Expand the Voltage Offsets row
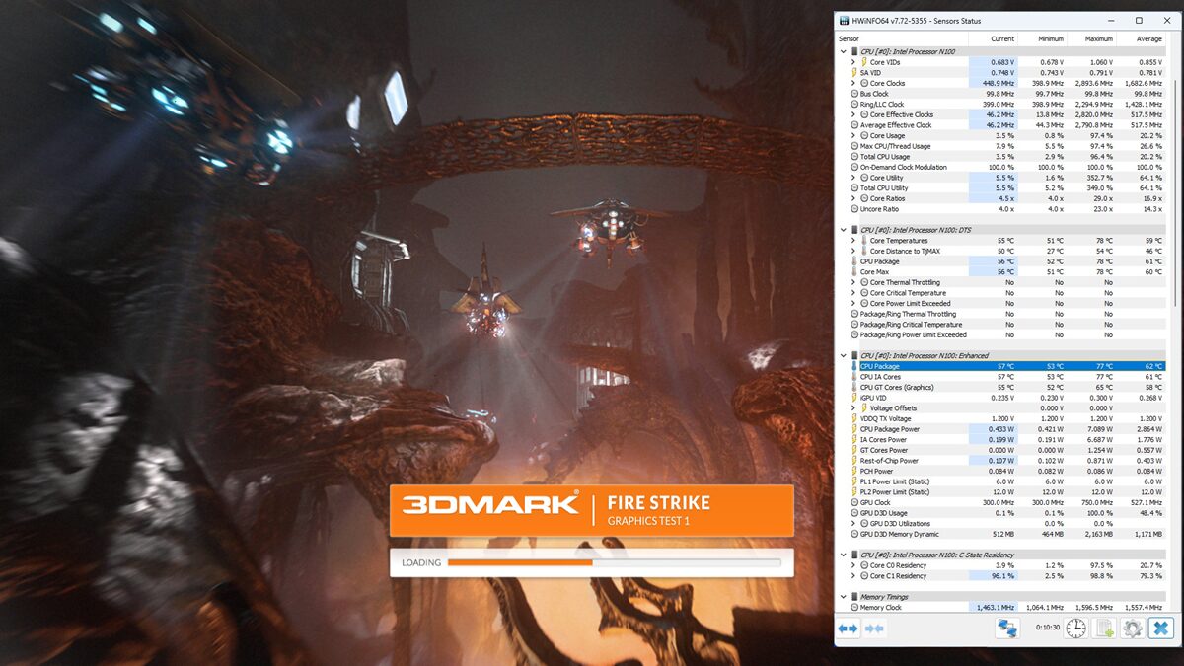 click(x=853, y=408)
